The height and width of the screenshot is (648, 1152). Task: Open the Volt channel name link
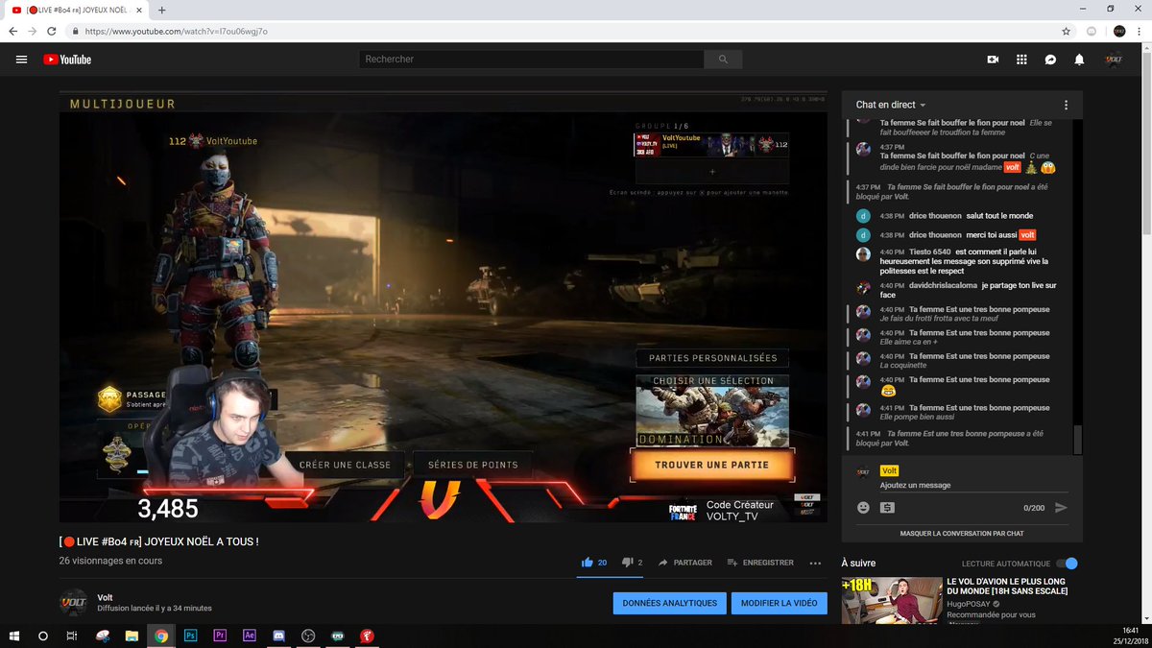[105, 597]
